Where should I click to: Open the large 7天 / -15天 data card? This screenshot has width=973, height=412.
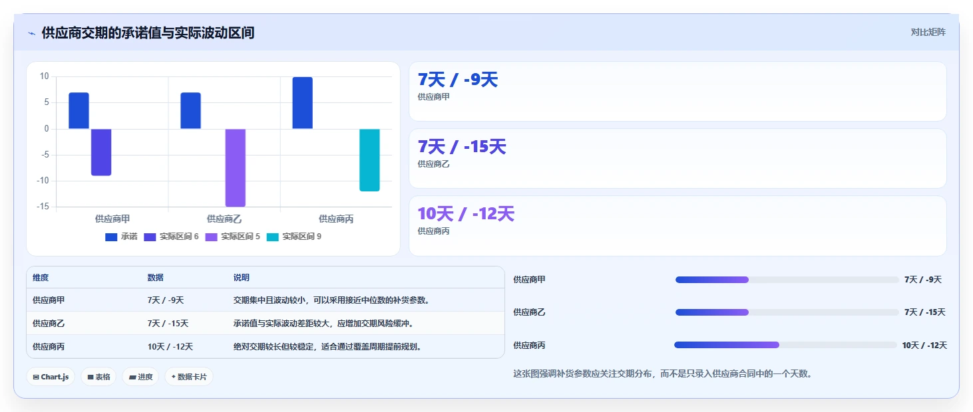click(x=678, y=158)
